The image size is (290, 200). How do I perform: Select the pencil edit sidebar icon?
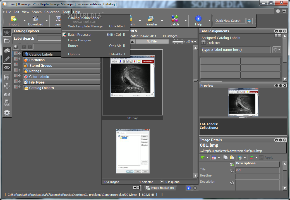(x=7, y=59)
